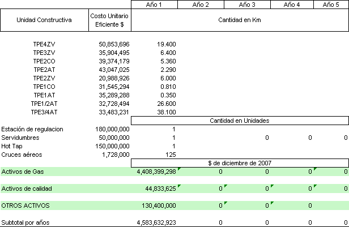Click the $ de diciembre de 2007 cell
This screenshot has height=227, width=349.
pos(240,163)
